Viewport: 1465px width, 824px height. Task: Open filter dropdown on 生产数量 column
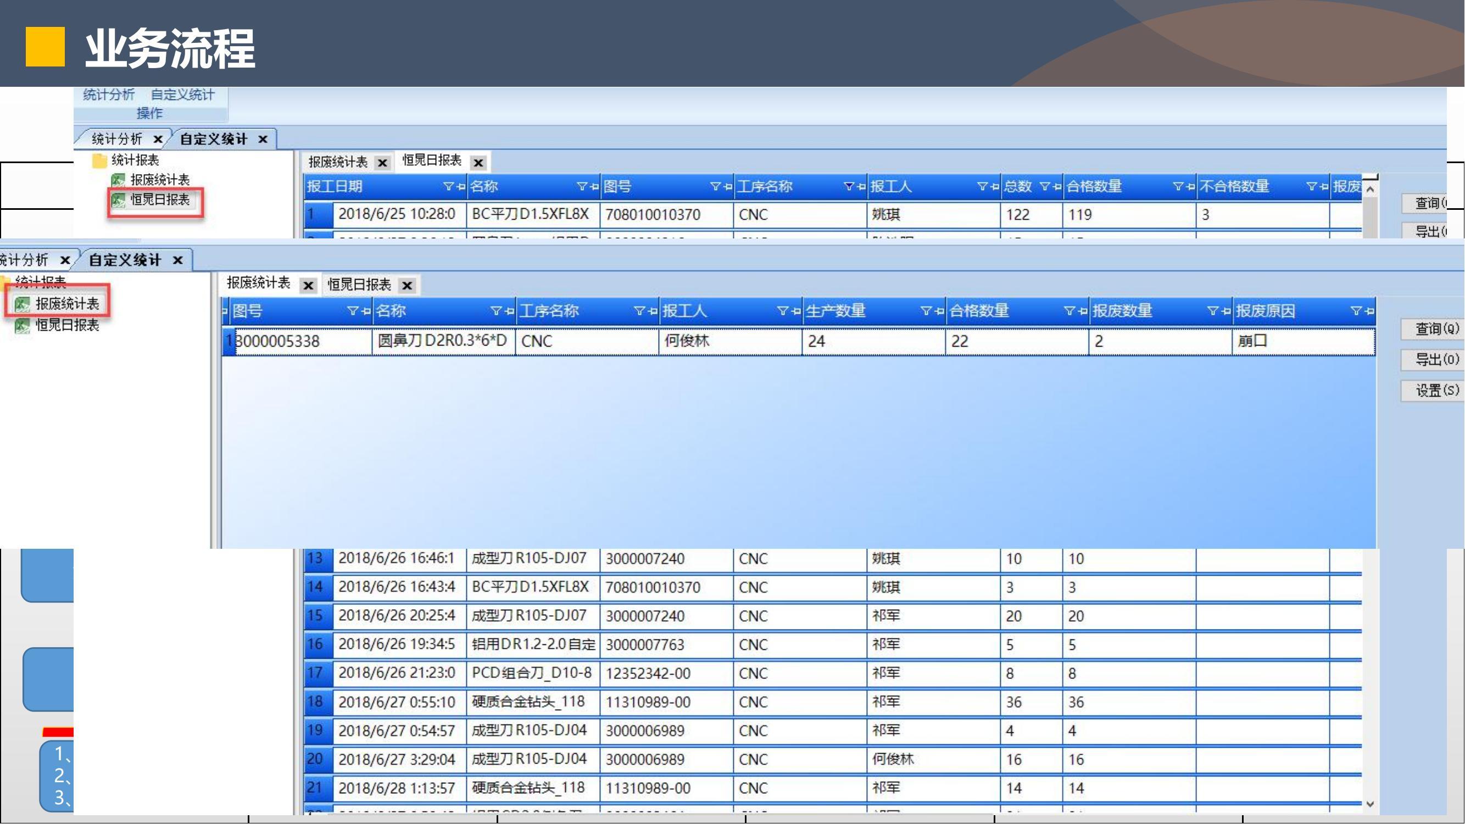coord(926,311)
